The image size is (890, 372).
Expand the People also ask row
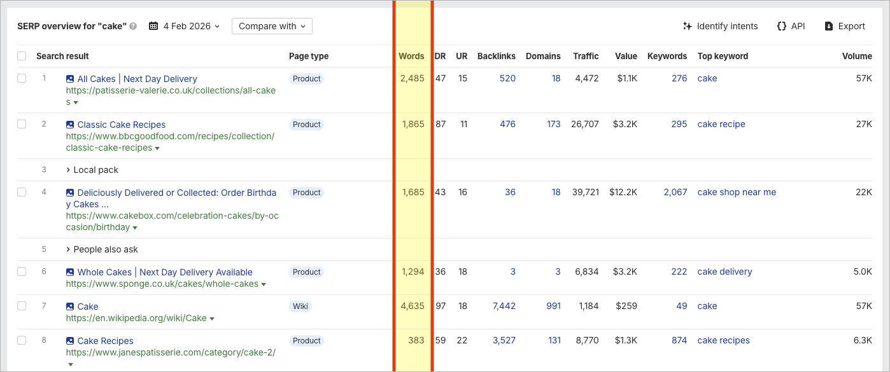[102, 249]
